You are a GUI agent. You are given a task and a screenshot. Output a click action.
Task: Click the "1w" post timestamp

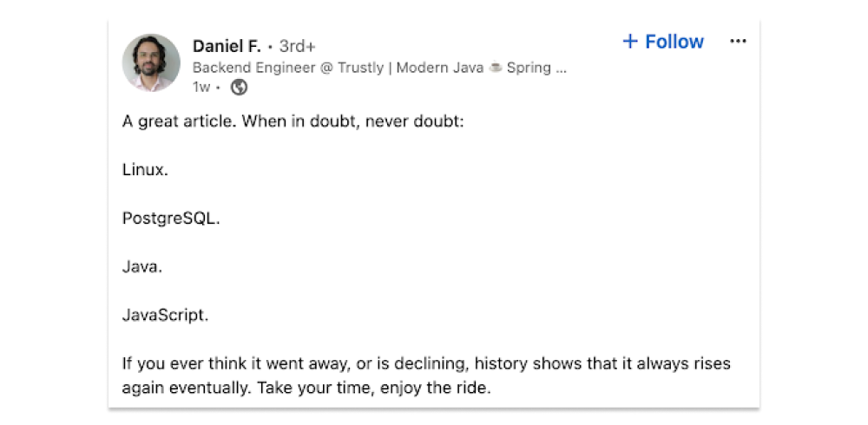[201, 87]
